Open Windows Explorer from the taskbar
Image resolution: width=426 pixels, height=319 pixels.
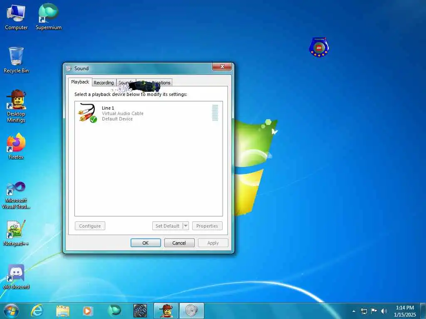pyautogui.click(x=63, y=311)
